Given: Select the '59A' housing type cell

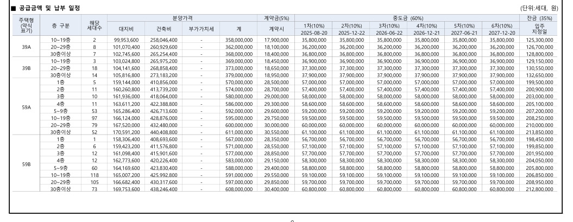Looking at the screenshot, I should pyautogui.click(x=26, y=107).
